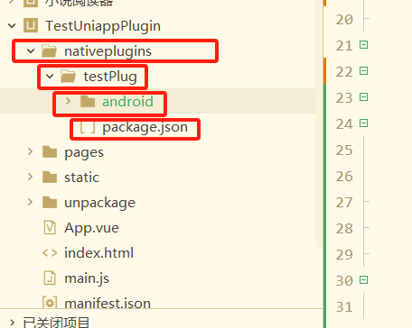Click the package.json file icon
This screenshot has height=328, width=412.
[88, 127]
